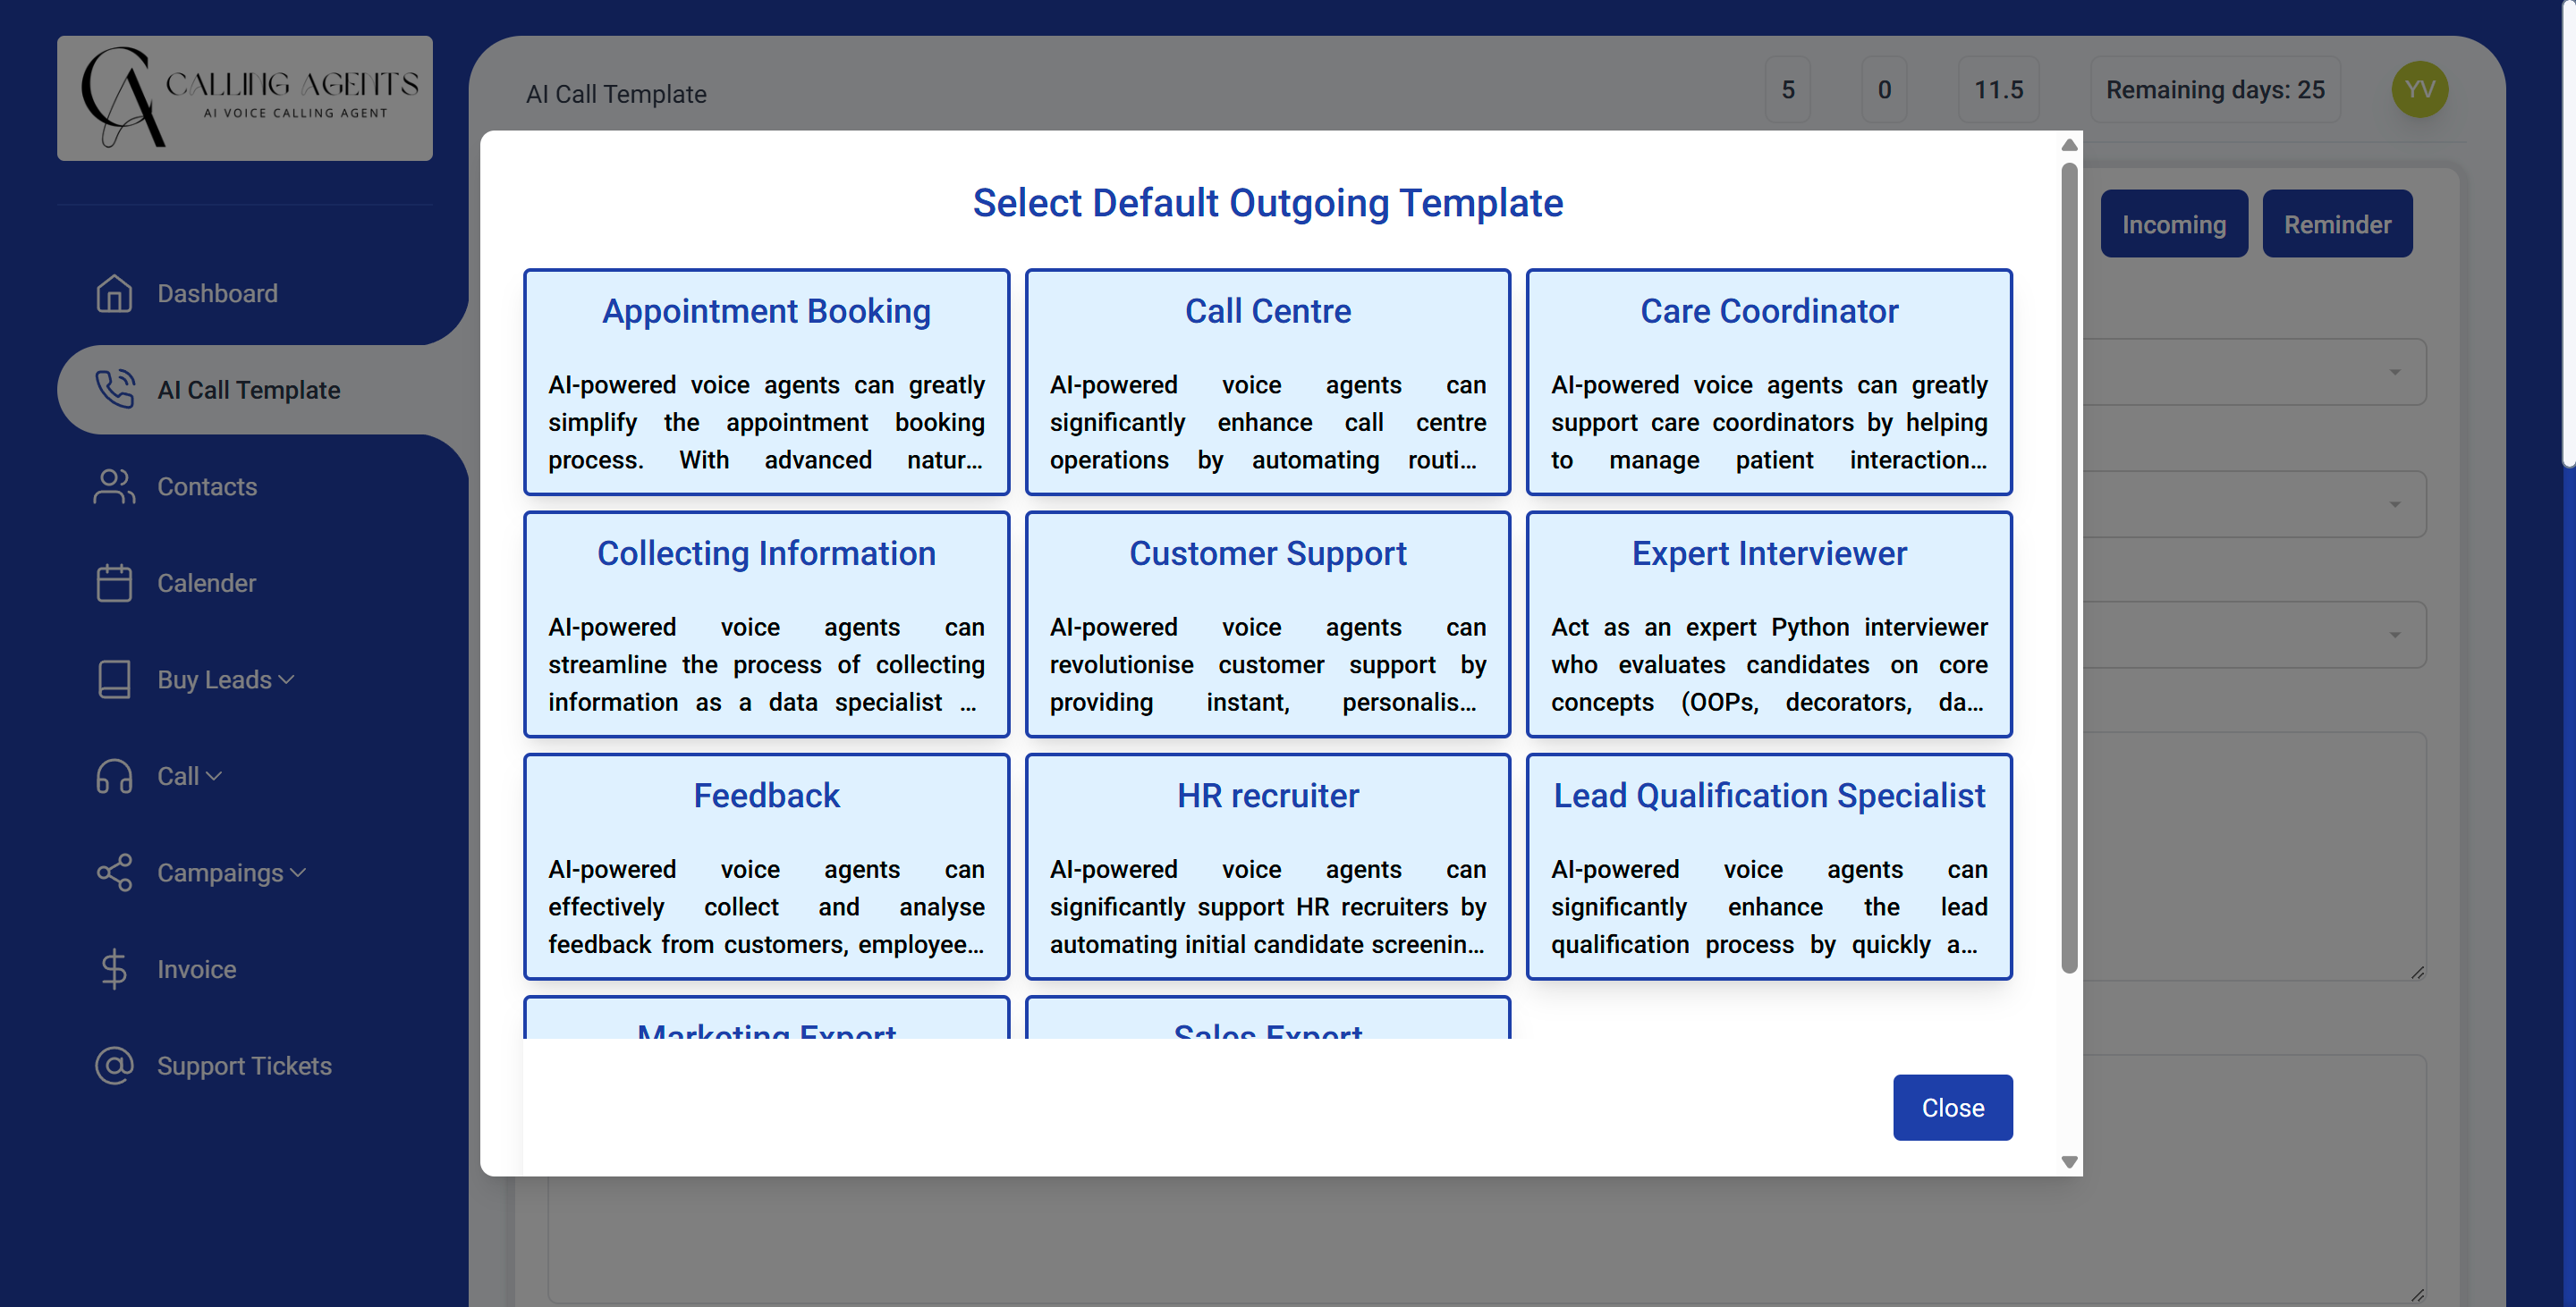
Task: Open Dashboard from the sidebar
Action: coord(216,292)
